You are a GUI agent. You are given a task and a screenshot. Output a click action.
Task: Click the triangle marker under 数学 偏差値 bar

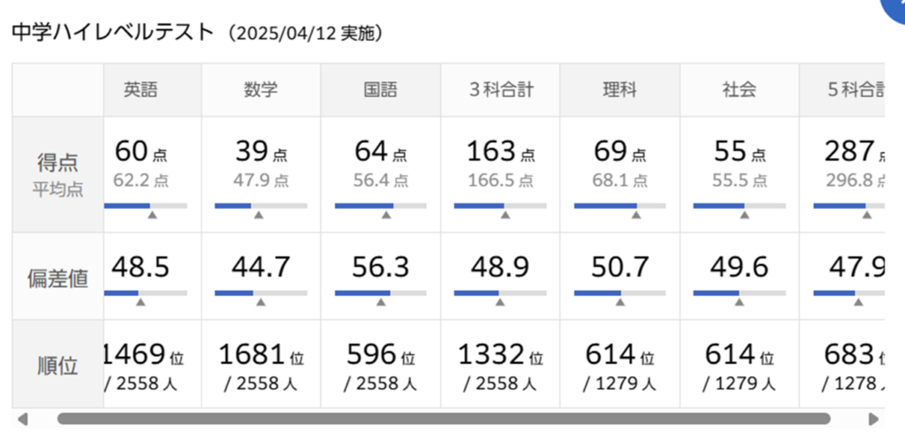click(x=260, y=302)
